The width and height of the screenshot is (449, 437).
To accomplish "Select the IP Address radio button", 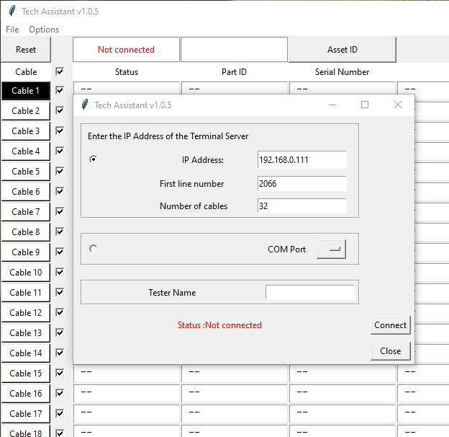I will [94, 159].
